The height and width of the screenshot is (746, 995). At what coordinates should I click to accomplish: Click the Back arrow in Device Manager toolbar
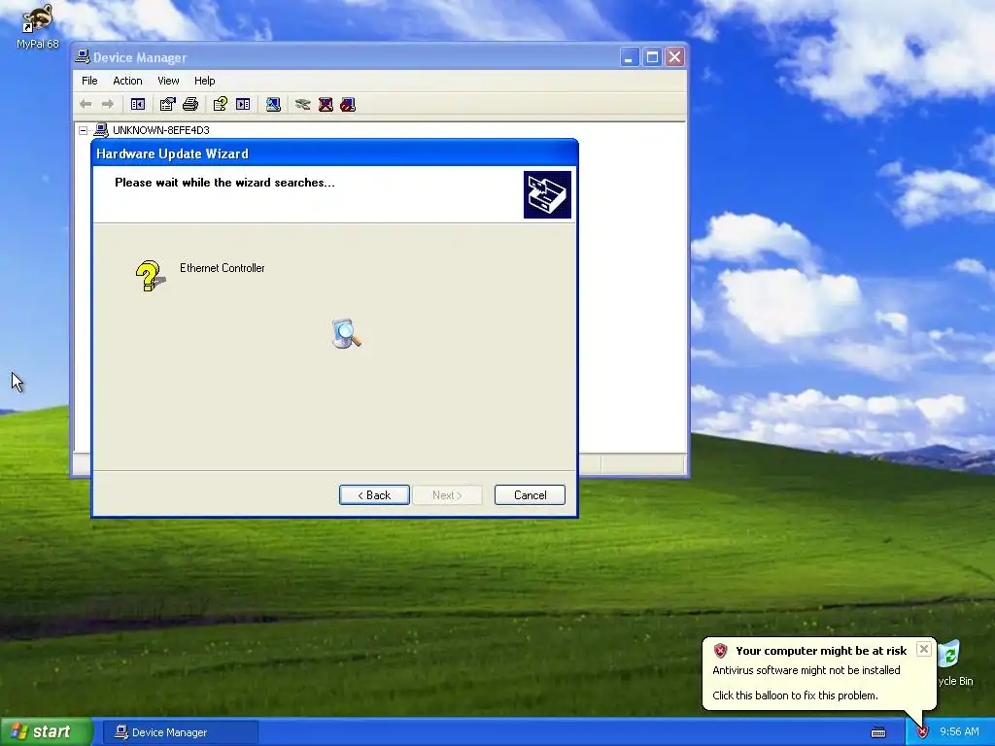point(86,104)
